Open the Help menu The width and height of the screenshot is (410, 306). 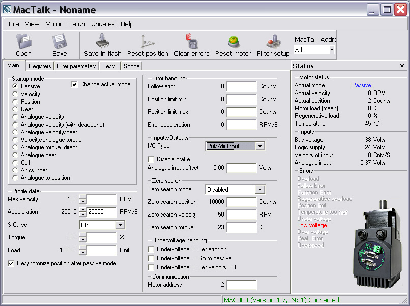point(127,24)
